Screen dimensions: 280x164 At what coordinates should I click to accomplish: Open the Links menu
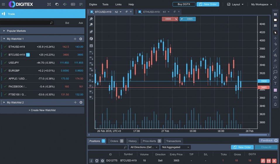pyautogui.click(x=118, y=4)
